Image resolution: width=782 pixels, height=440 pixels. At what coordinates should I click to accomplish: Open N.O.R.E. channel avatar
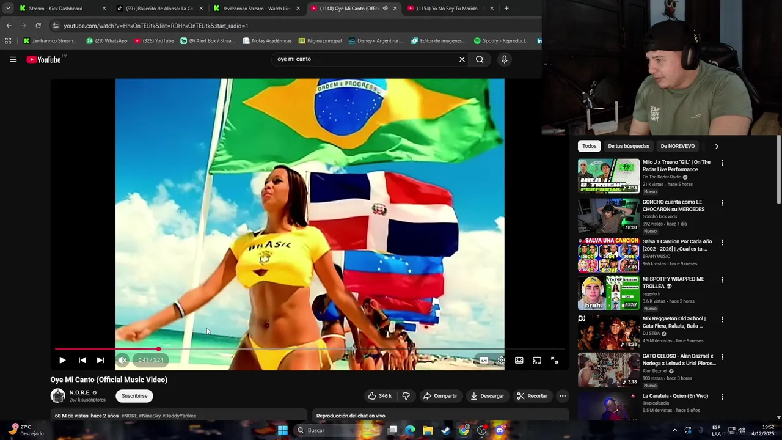click(58, 396)
